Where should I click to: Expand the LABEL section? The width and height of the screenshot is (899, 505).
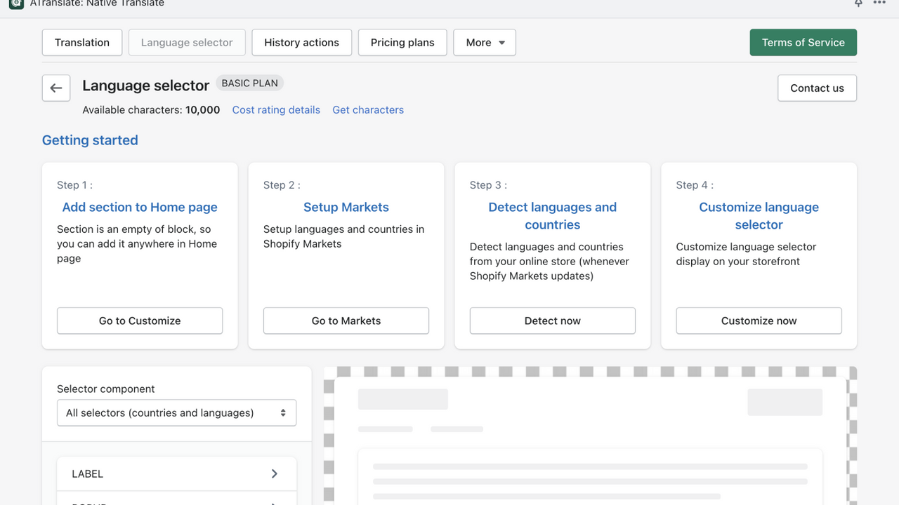(x=176, y=473)
